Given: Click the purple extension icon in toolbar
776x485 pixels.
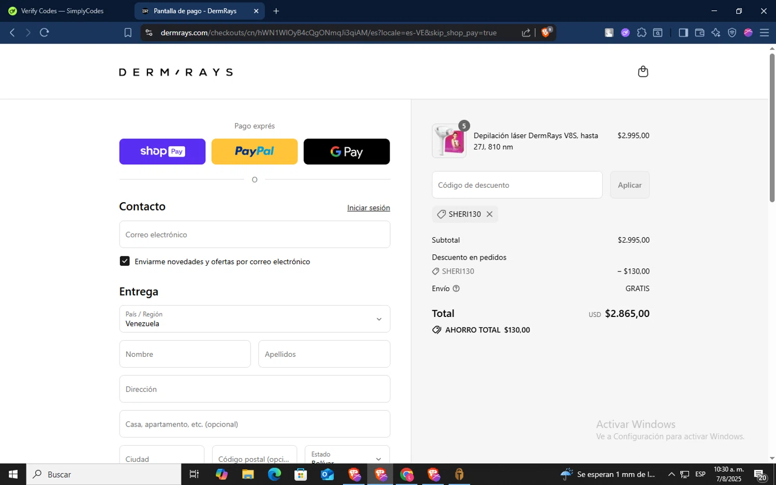Looking at the screenshot, I should click(625, 33).
